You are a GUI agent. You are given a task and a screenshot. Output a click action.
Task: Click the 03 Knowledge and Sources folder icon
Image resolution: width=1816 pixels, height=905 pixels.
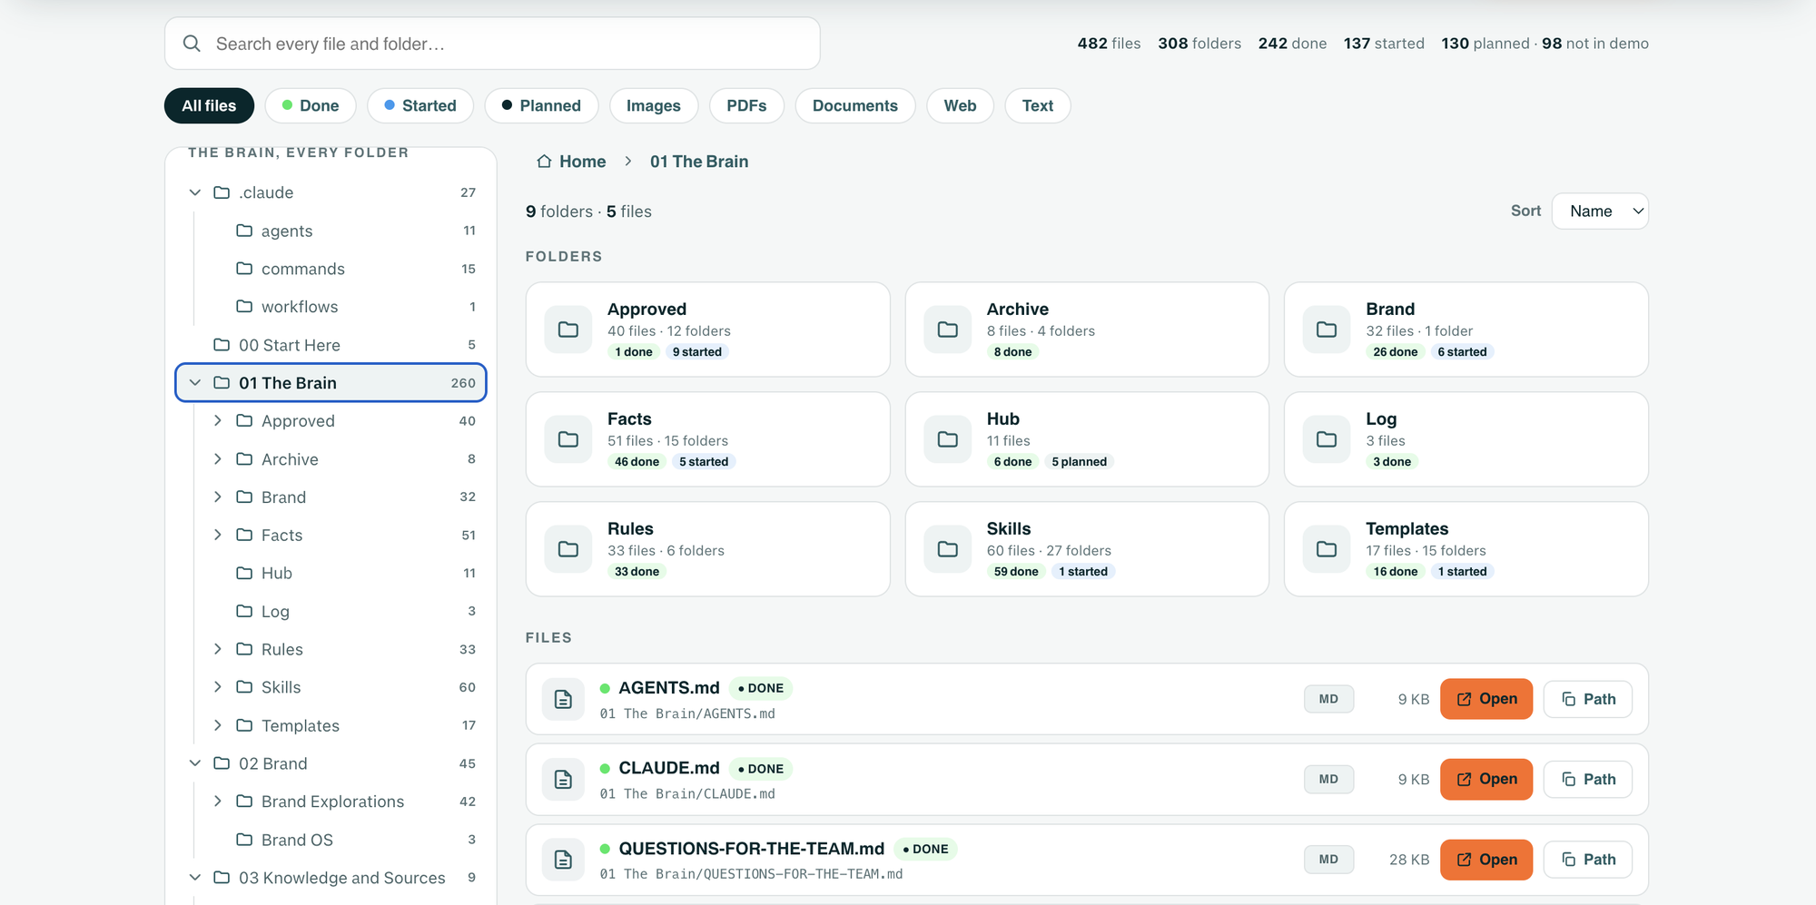222,878
